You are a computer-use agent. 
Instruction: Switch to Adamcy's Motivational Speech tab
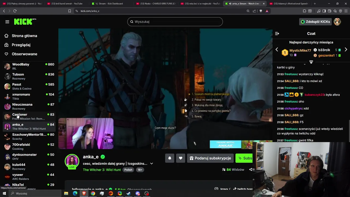tap(289, 4)
